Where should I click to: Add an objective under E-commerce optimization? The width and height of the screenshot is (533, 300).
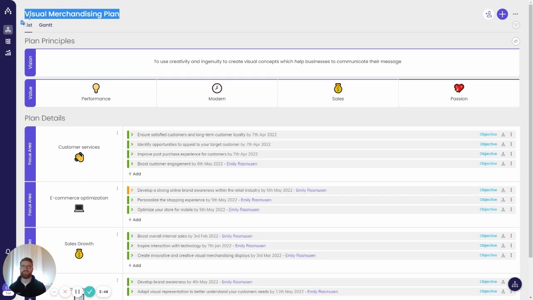134,220
